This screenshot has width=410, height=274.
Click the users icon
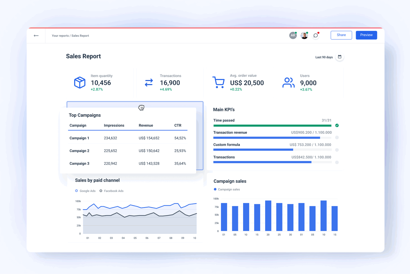(x=288, y=83)
